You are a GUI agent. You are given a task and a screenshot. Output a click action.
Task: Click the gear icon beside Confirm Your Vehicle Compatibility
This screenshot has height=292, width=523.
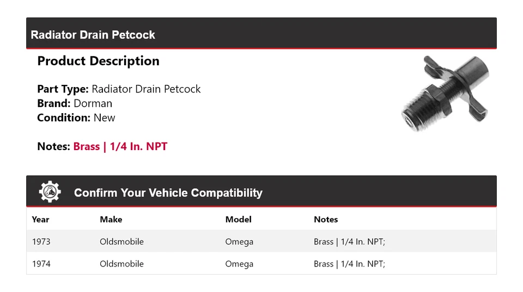pos(50,192)
